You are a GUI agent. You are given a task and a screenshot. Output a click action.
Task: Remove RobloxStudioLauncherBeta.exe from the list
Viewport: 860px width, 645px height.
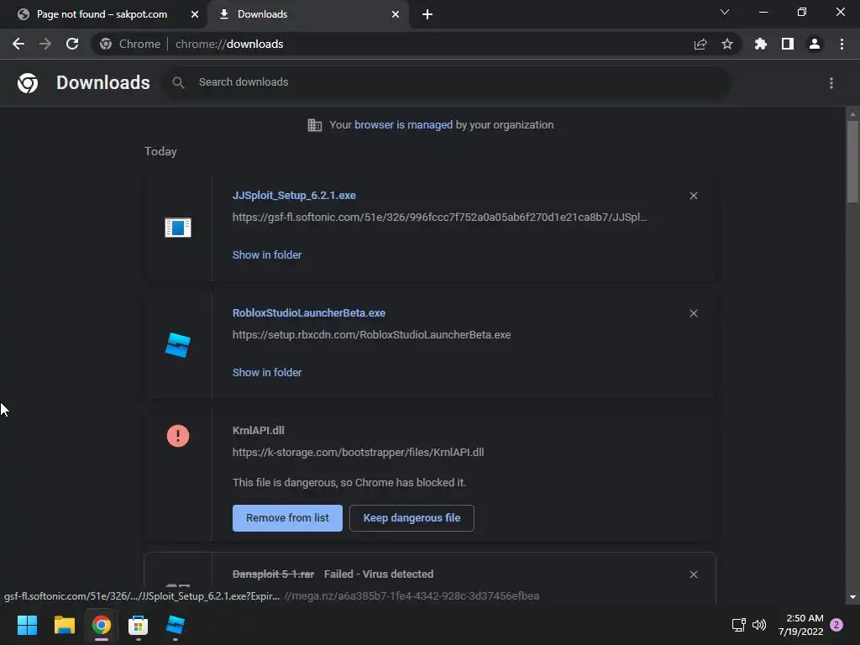click(693, 313)
